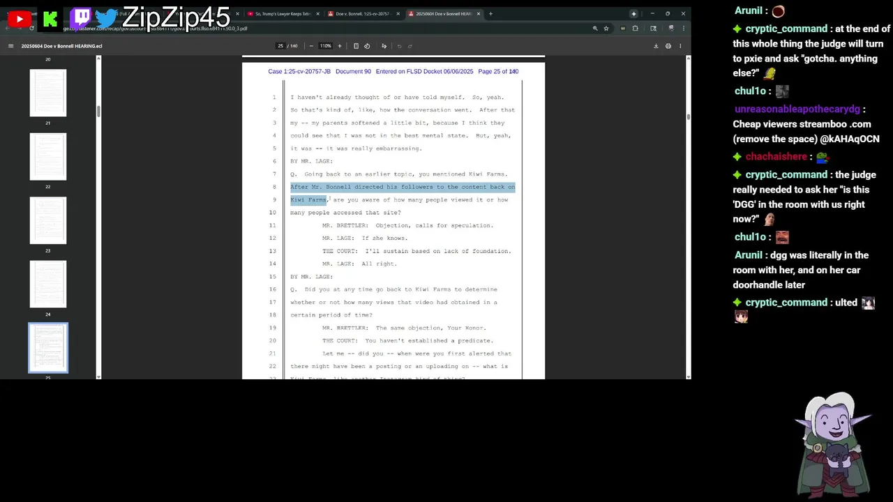Click the YouTube logo overlay icon
This screenshot has width=893, height=502.
point(19,19)
